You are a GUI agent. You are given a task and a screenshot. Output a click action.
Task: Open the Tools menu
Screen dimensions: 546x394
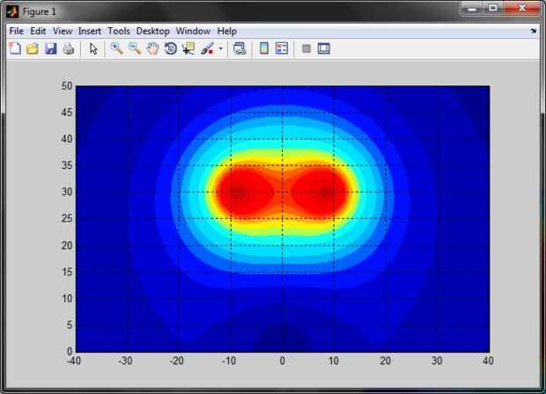click(x=119, y=32)
